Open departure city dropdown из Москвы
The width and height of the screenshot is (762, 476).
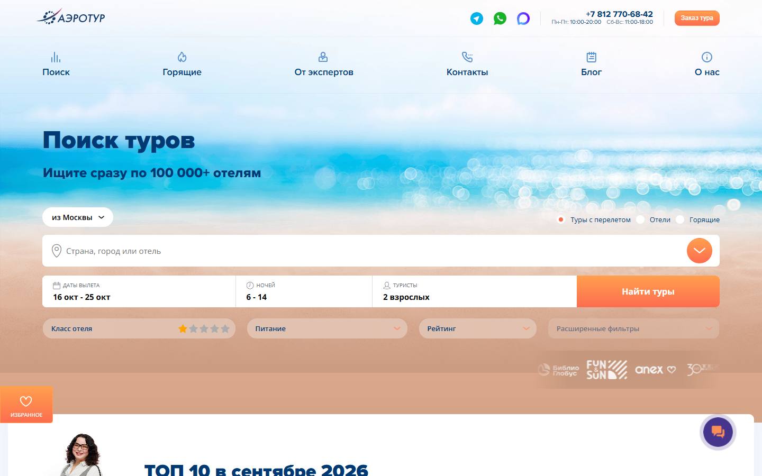coord(78,217)
